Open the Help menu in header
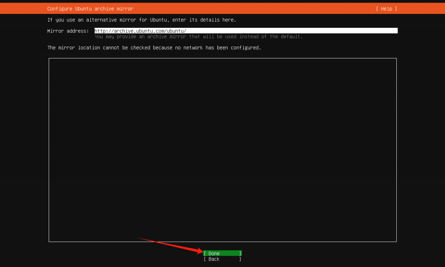 [386, 9]
